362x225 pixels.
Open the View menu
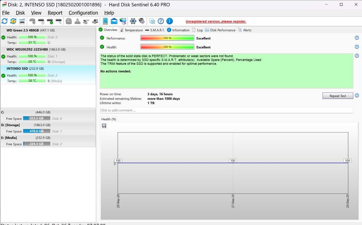click(x=36, y=13)
